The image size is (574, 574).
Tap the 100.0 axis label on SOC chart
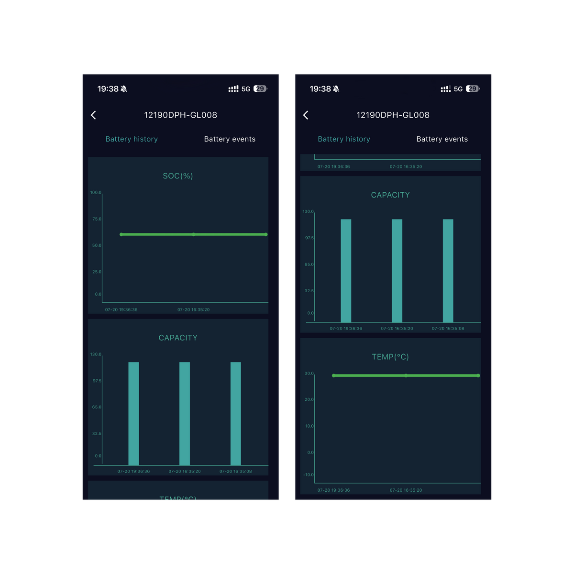tap(96, 193)
